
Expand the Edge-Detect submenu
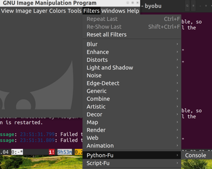pos(132,83)
